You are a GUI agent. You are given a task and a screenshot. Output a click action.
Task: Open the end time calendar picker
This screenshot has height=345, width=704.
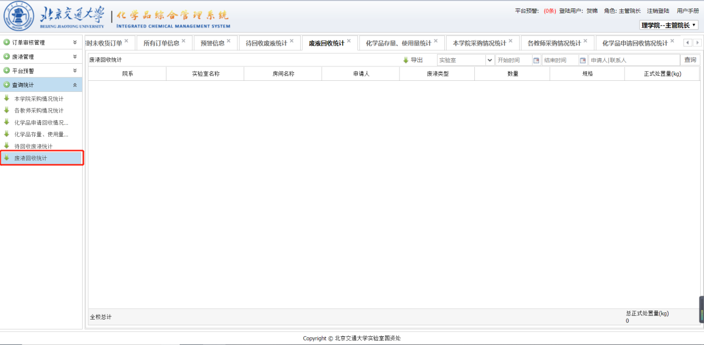(583, 60)
